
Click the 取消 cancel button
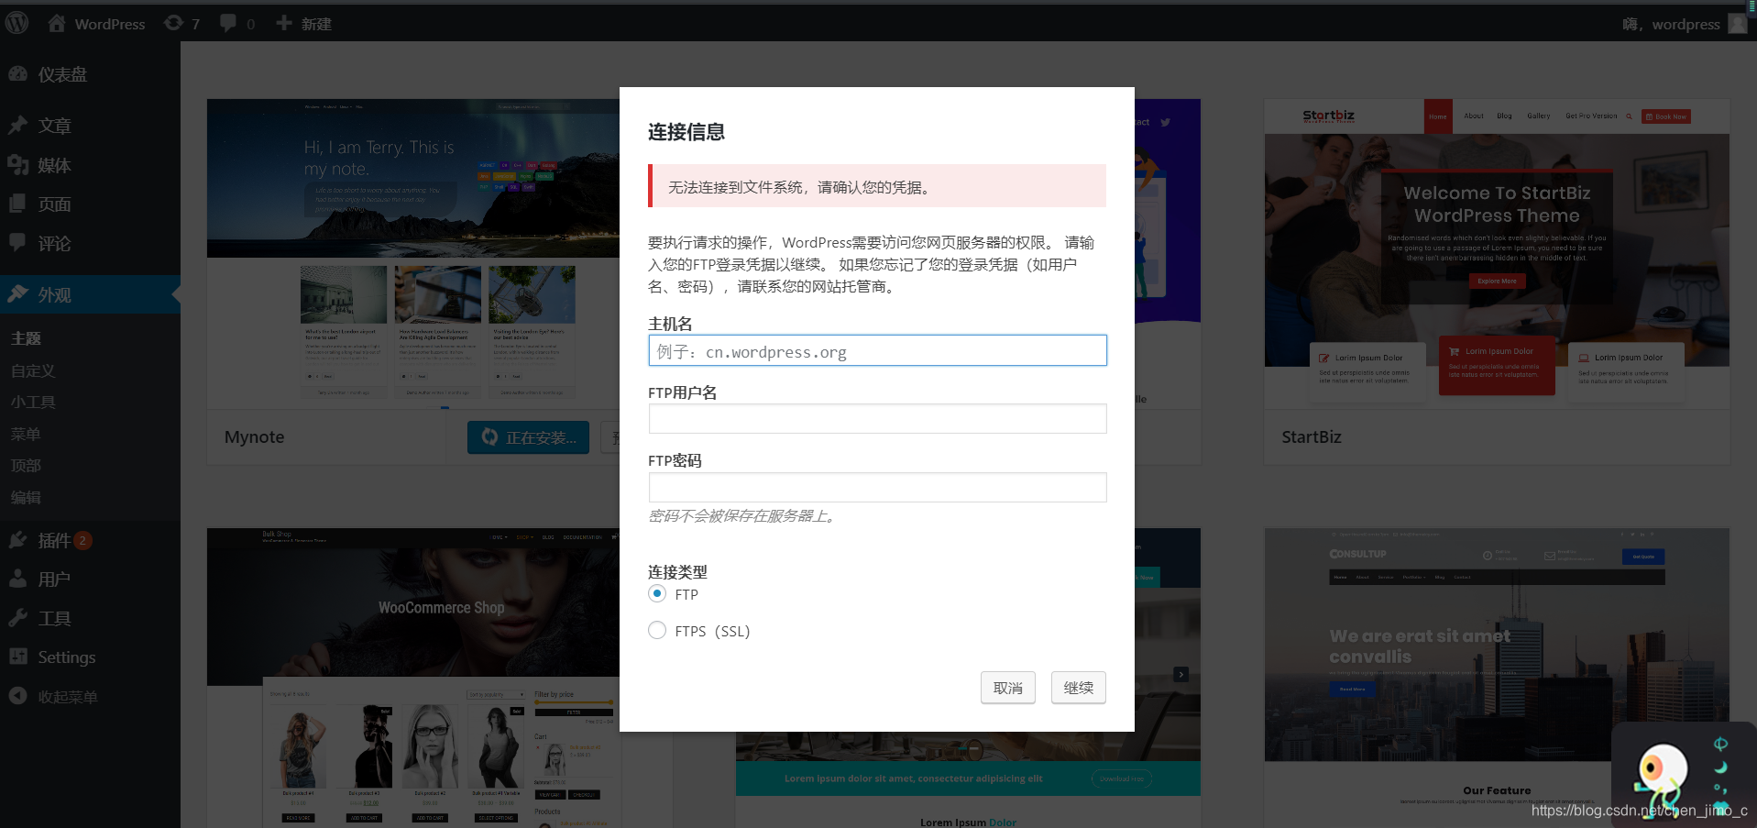tap(1008, 688)
